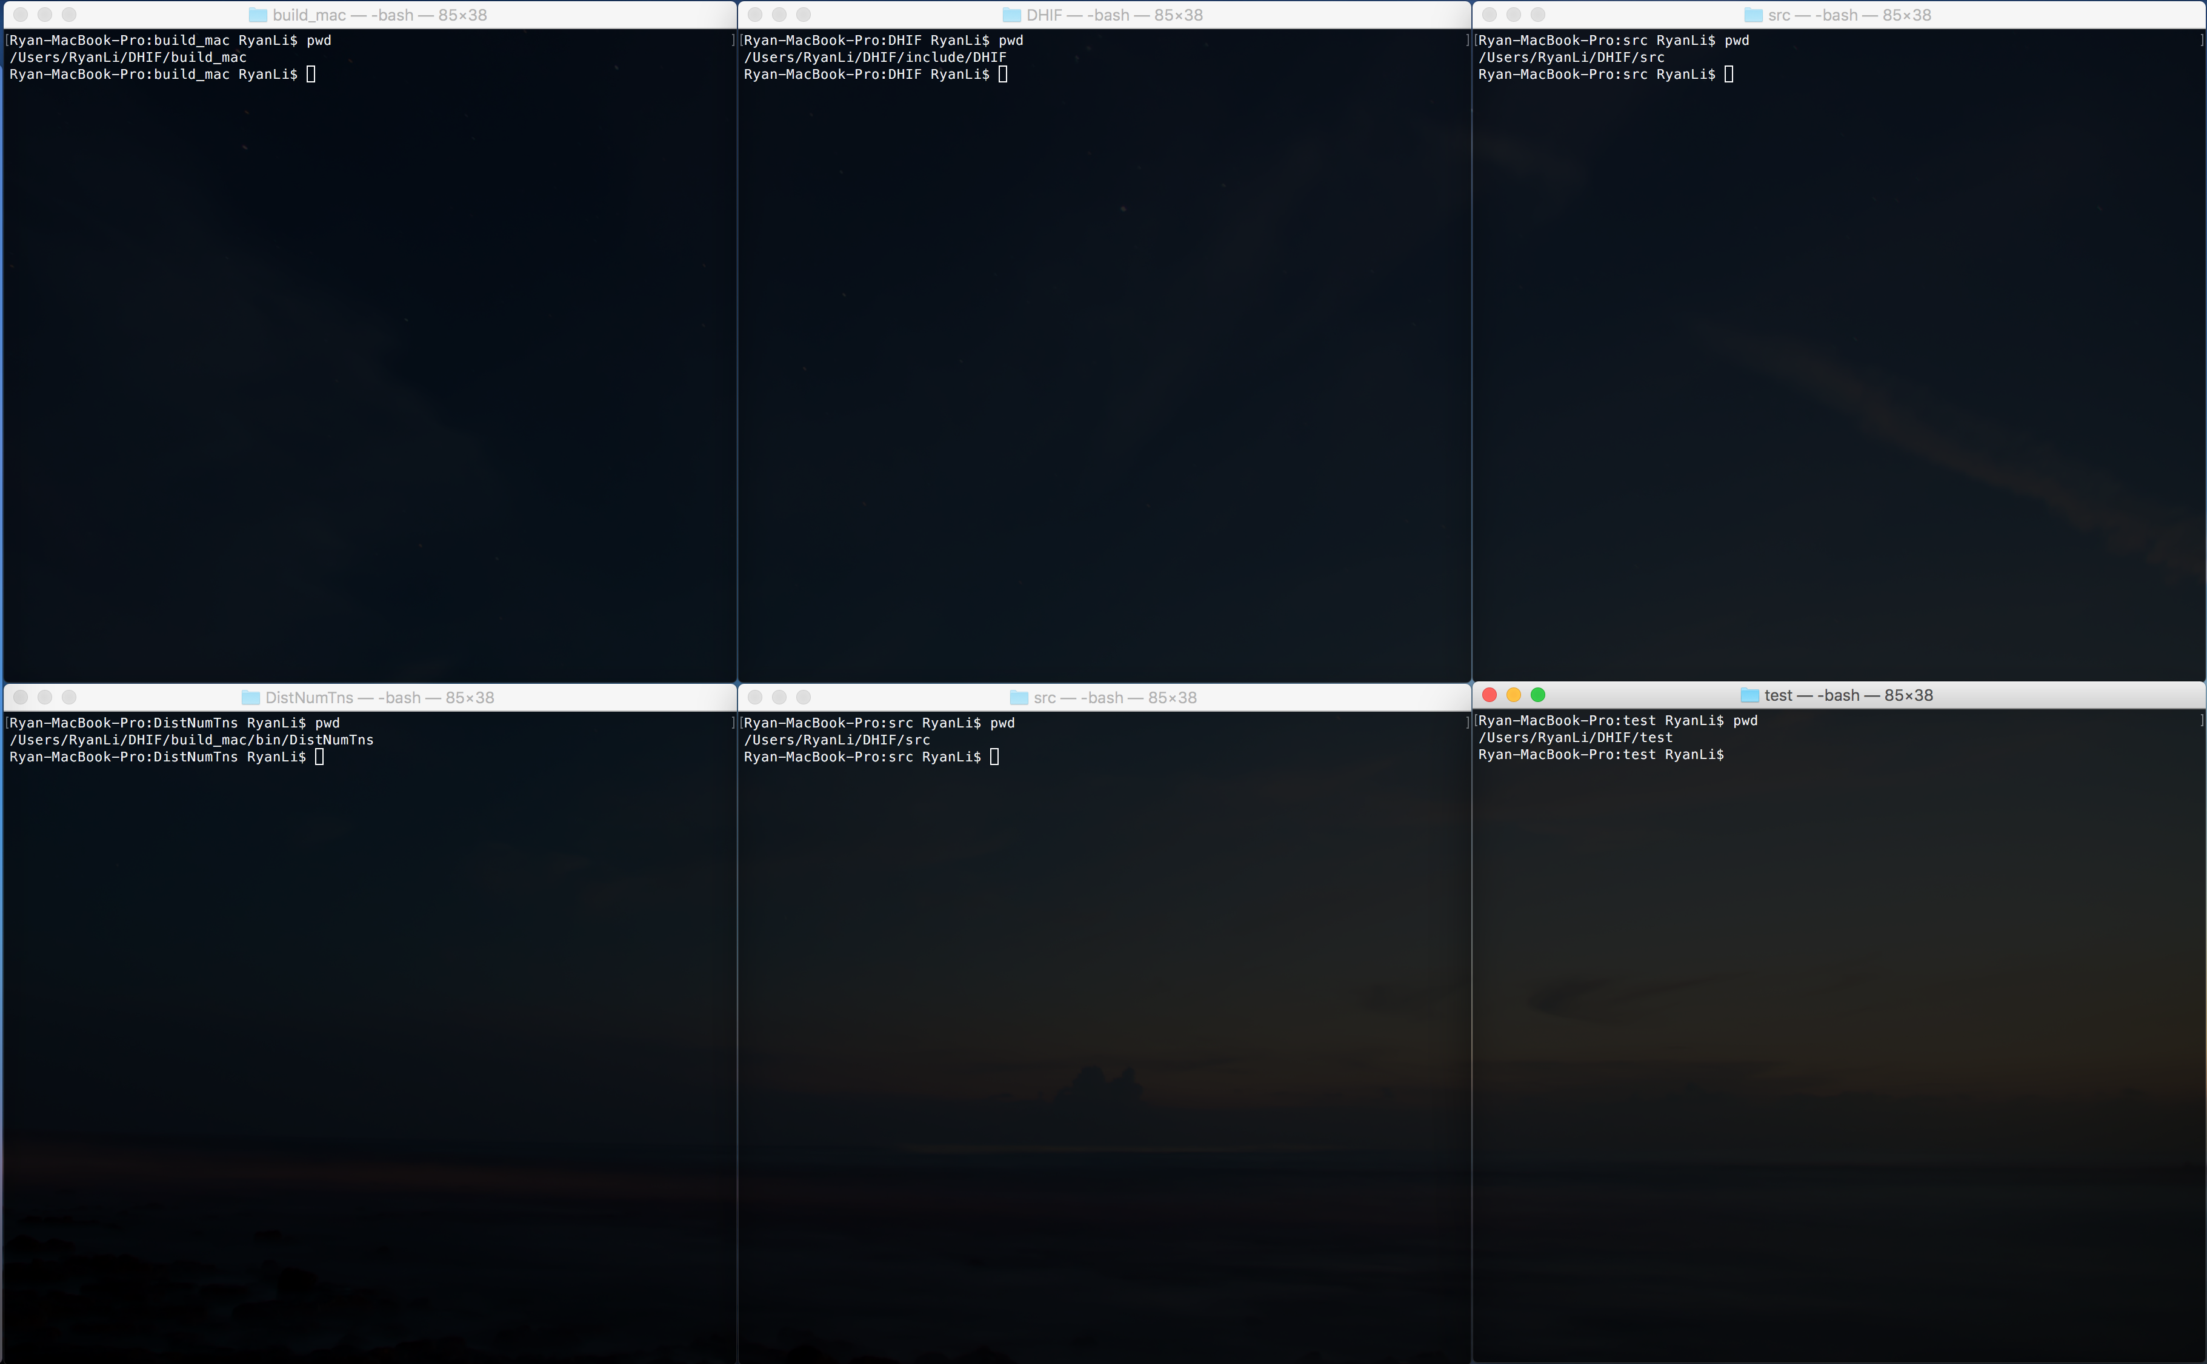2207x1364 pixels.
Task: Focus window via 'DHIF — -bash — 85×38' title
Action: tap(1114, 15)
